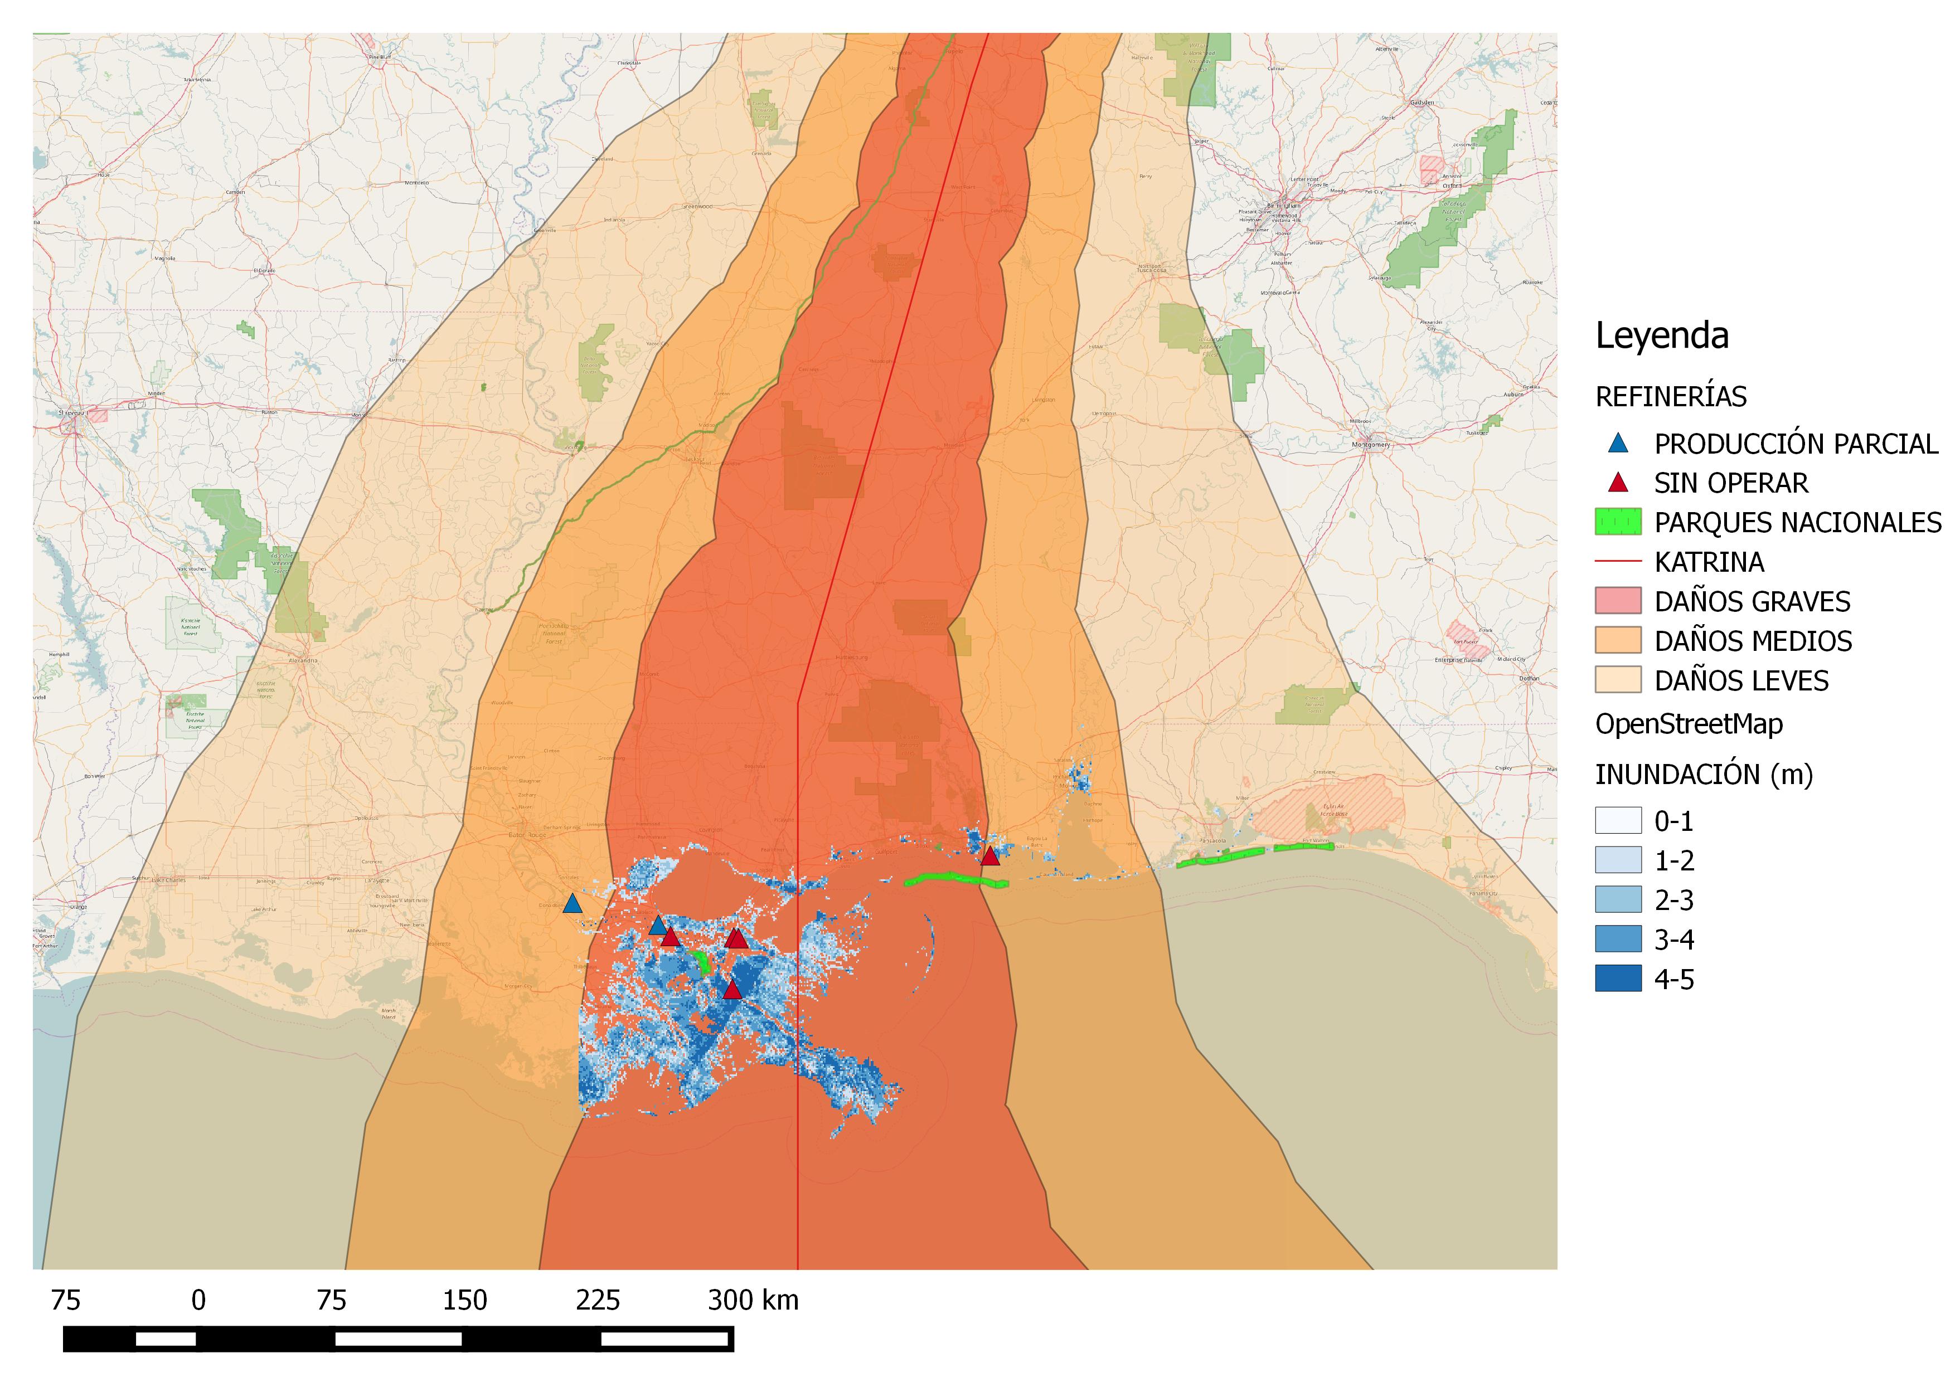The height and width of the screenshot is (1382, 1955).
Task: Click green PARQUES NACIONALES legend symbol
Action: [x=1618, y=523]
